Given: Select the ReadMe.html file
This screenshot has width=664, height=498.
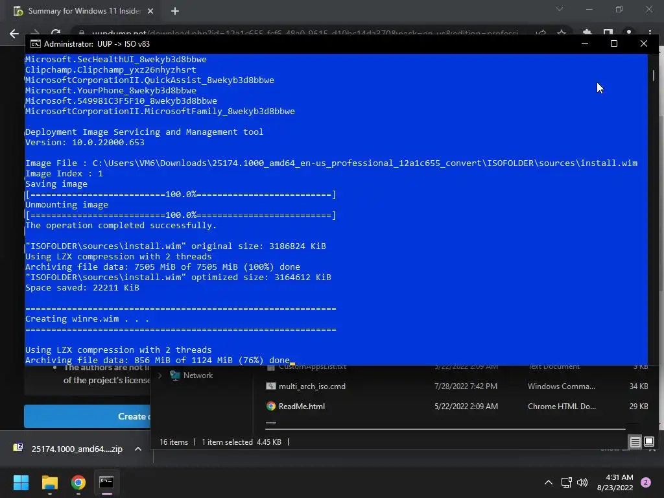Looking at the screenshot, I should (302, 406).
